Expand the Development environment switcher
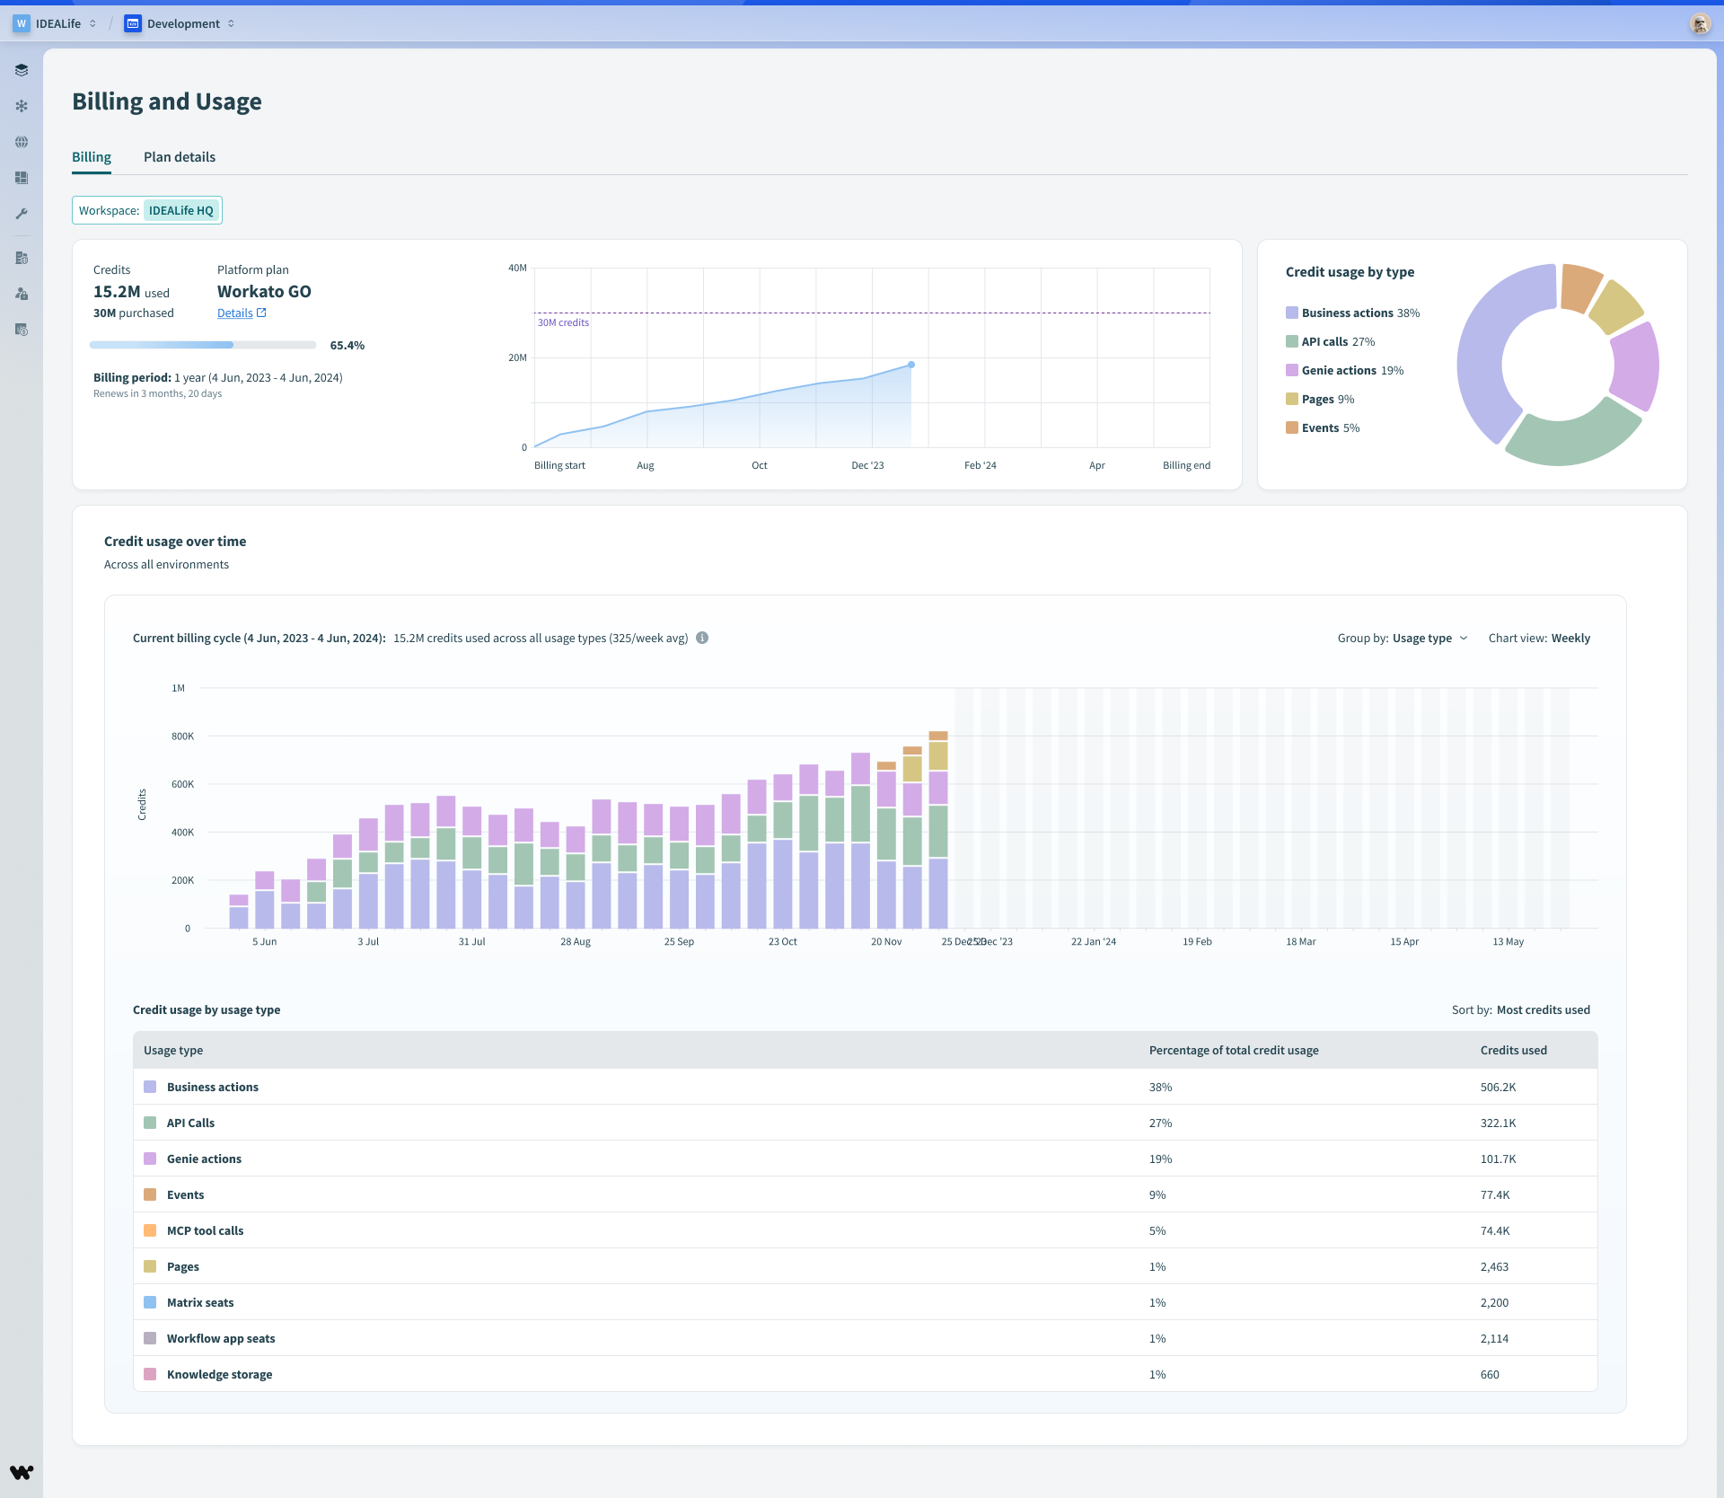 (231, 23)
